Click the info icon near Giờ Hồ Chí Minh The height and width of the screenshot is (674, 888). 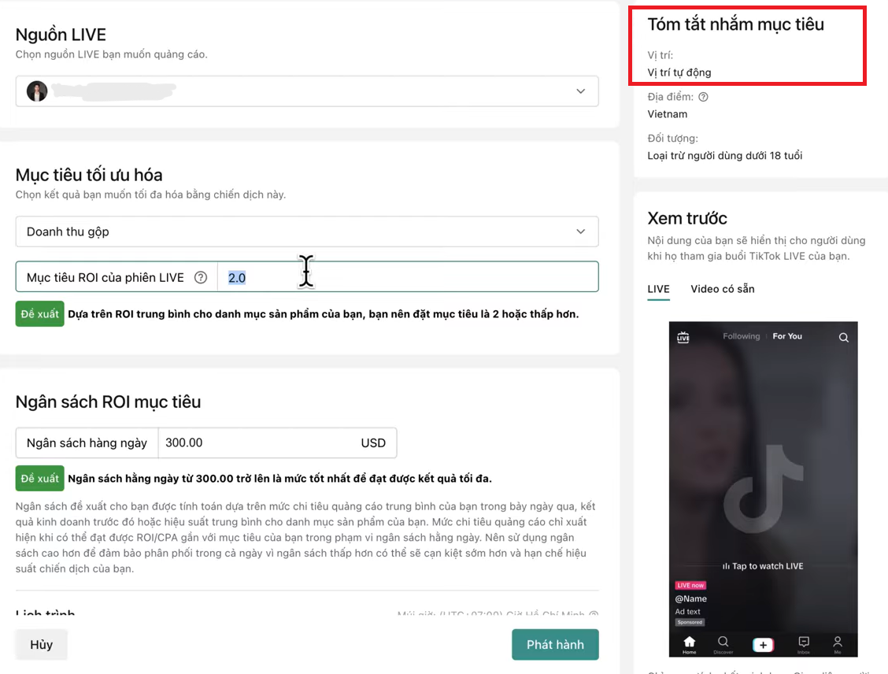(x=593, y=613)
